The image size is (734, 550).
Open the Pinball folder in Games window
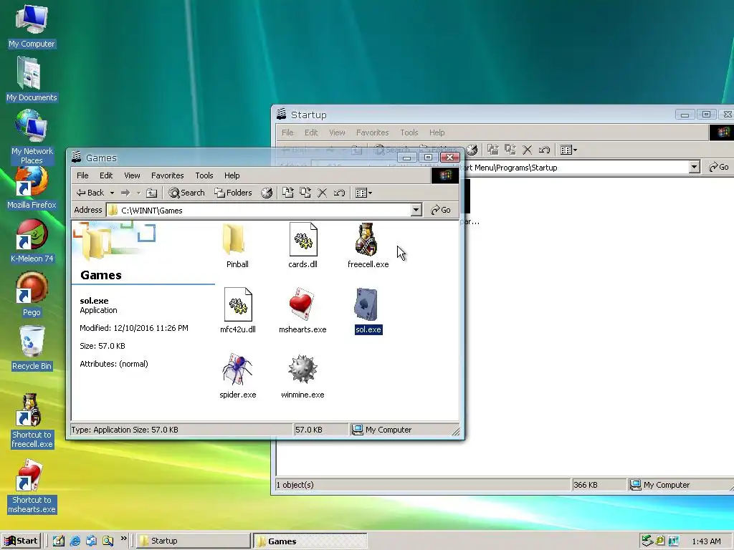pos(237,245)
